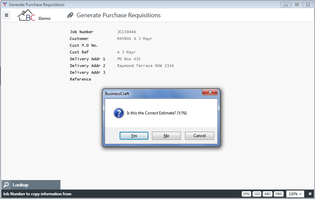This screenshot has width=315, height=199.
Task: Click the paperclip attachment icon
Action: tap(70, 15)
